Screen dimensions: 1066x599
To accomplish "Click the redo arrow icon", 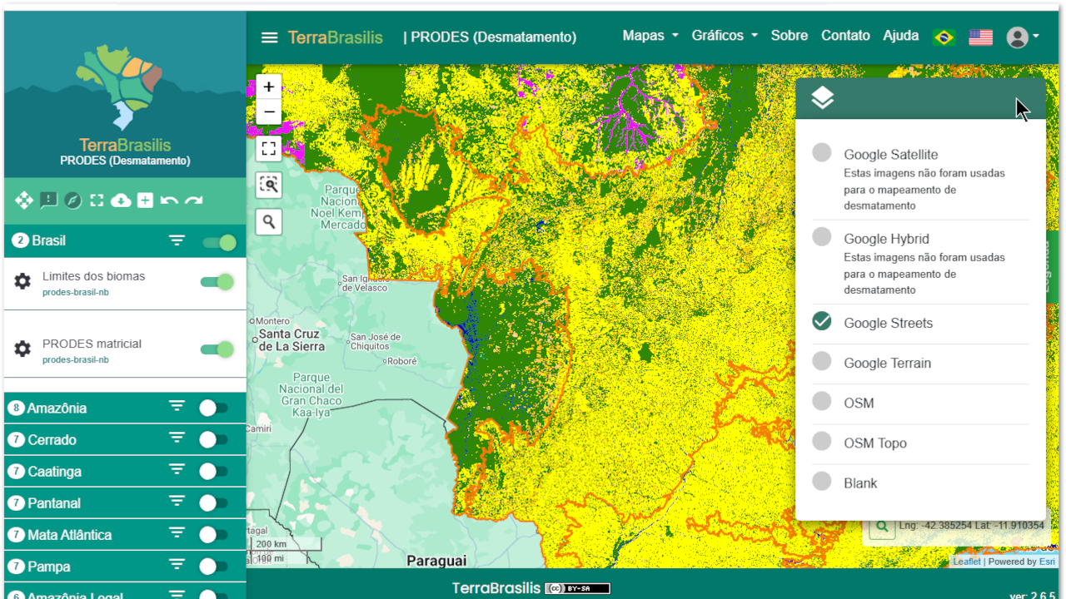I will 194,200.
